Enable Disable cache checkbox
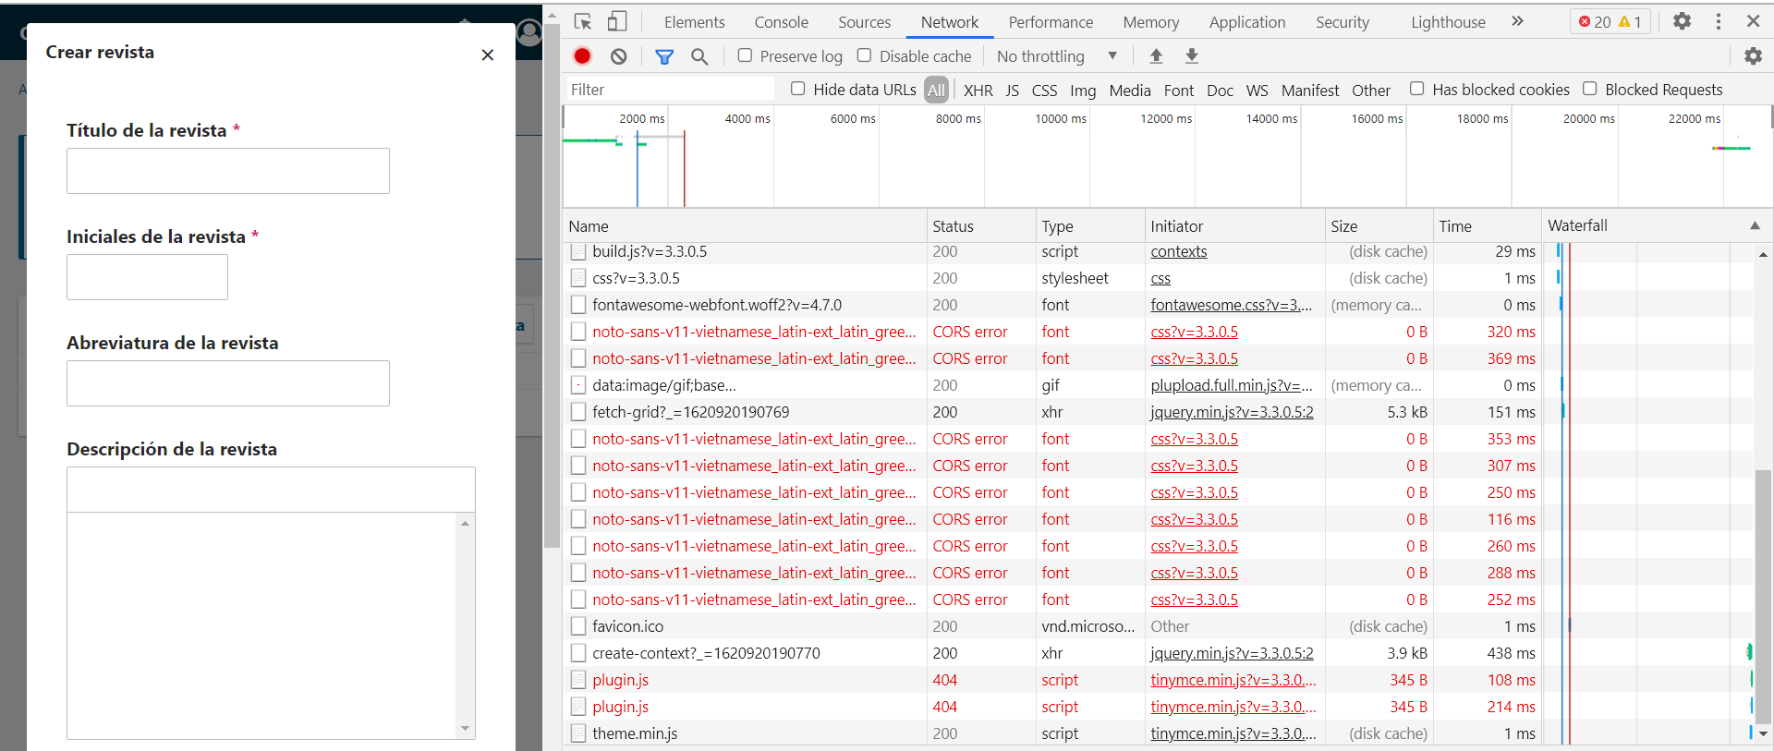The width and height of the screenshot is (1774, 751). point(864,55)
